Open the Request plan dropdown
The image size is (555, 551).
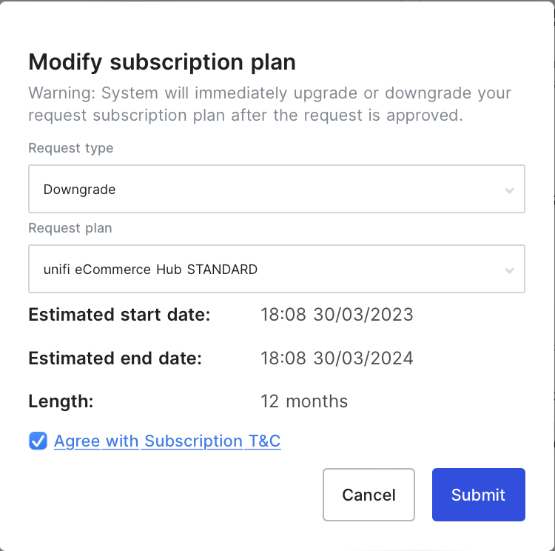[x=276, y=269]
